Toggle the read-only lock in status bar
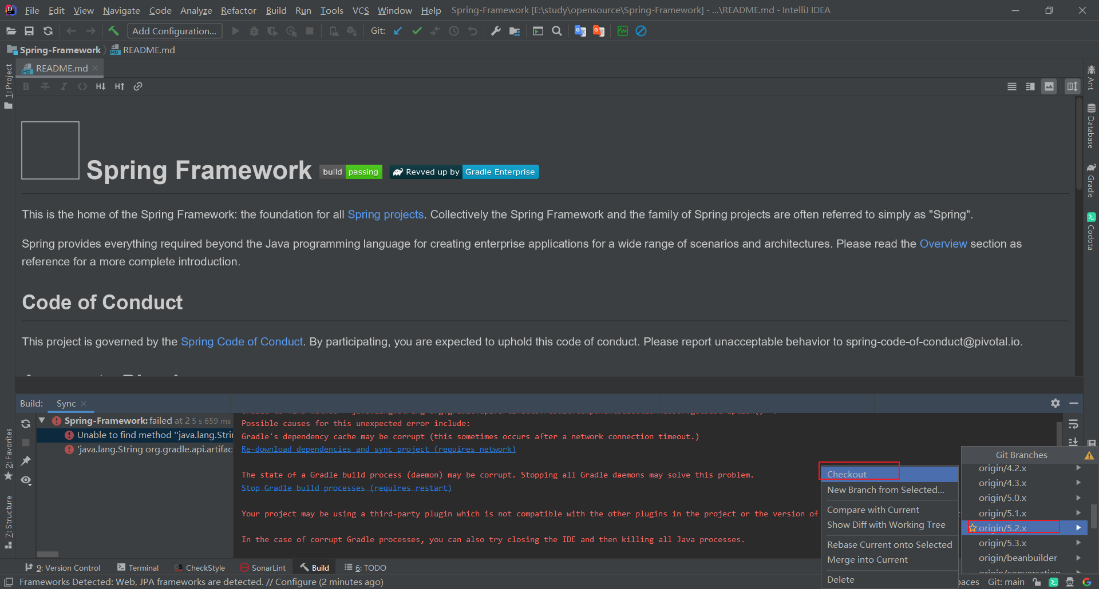This screenshot has height=589, width=1099. 1037,582
